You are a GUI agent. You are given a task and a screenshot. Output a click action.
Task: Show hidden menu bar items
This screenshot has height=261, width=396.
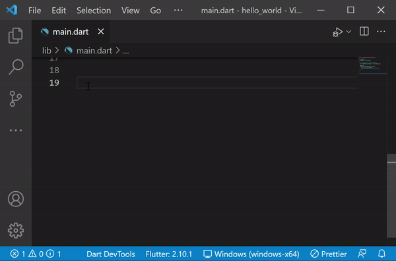(x=178, y=10)
